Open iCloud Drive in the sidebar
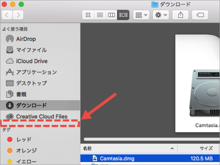 tap(40, 61)
